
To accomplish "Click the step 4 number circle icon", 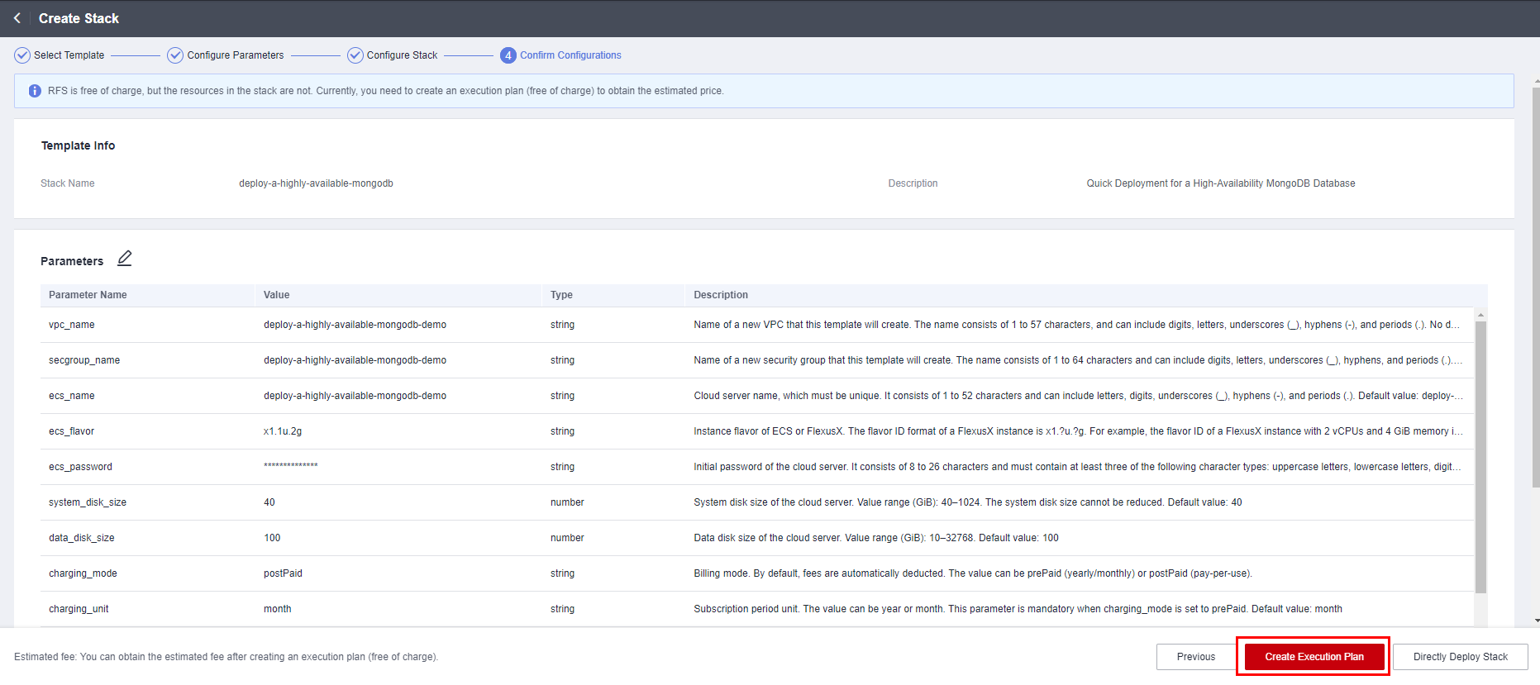I will click(x=508, y=55).
